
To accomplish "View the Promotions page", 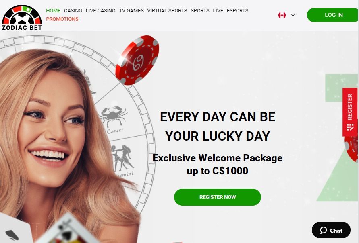I will (x=62, y=19).
